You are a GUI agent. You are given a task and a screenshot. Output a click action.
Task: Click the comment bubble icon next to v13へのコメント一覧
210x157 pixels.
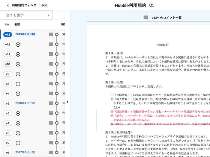[146, 18]
